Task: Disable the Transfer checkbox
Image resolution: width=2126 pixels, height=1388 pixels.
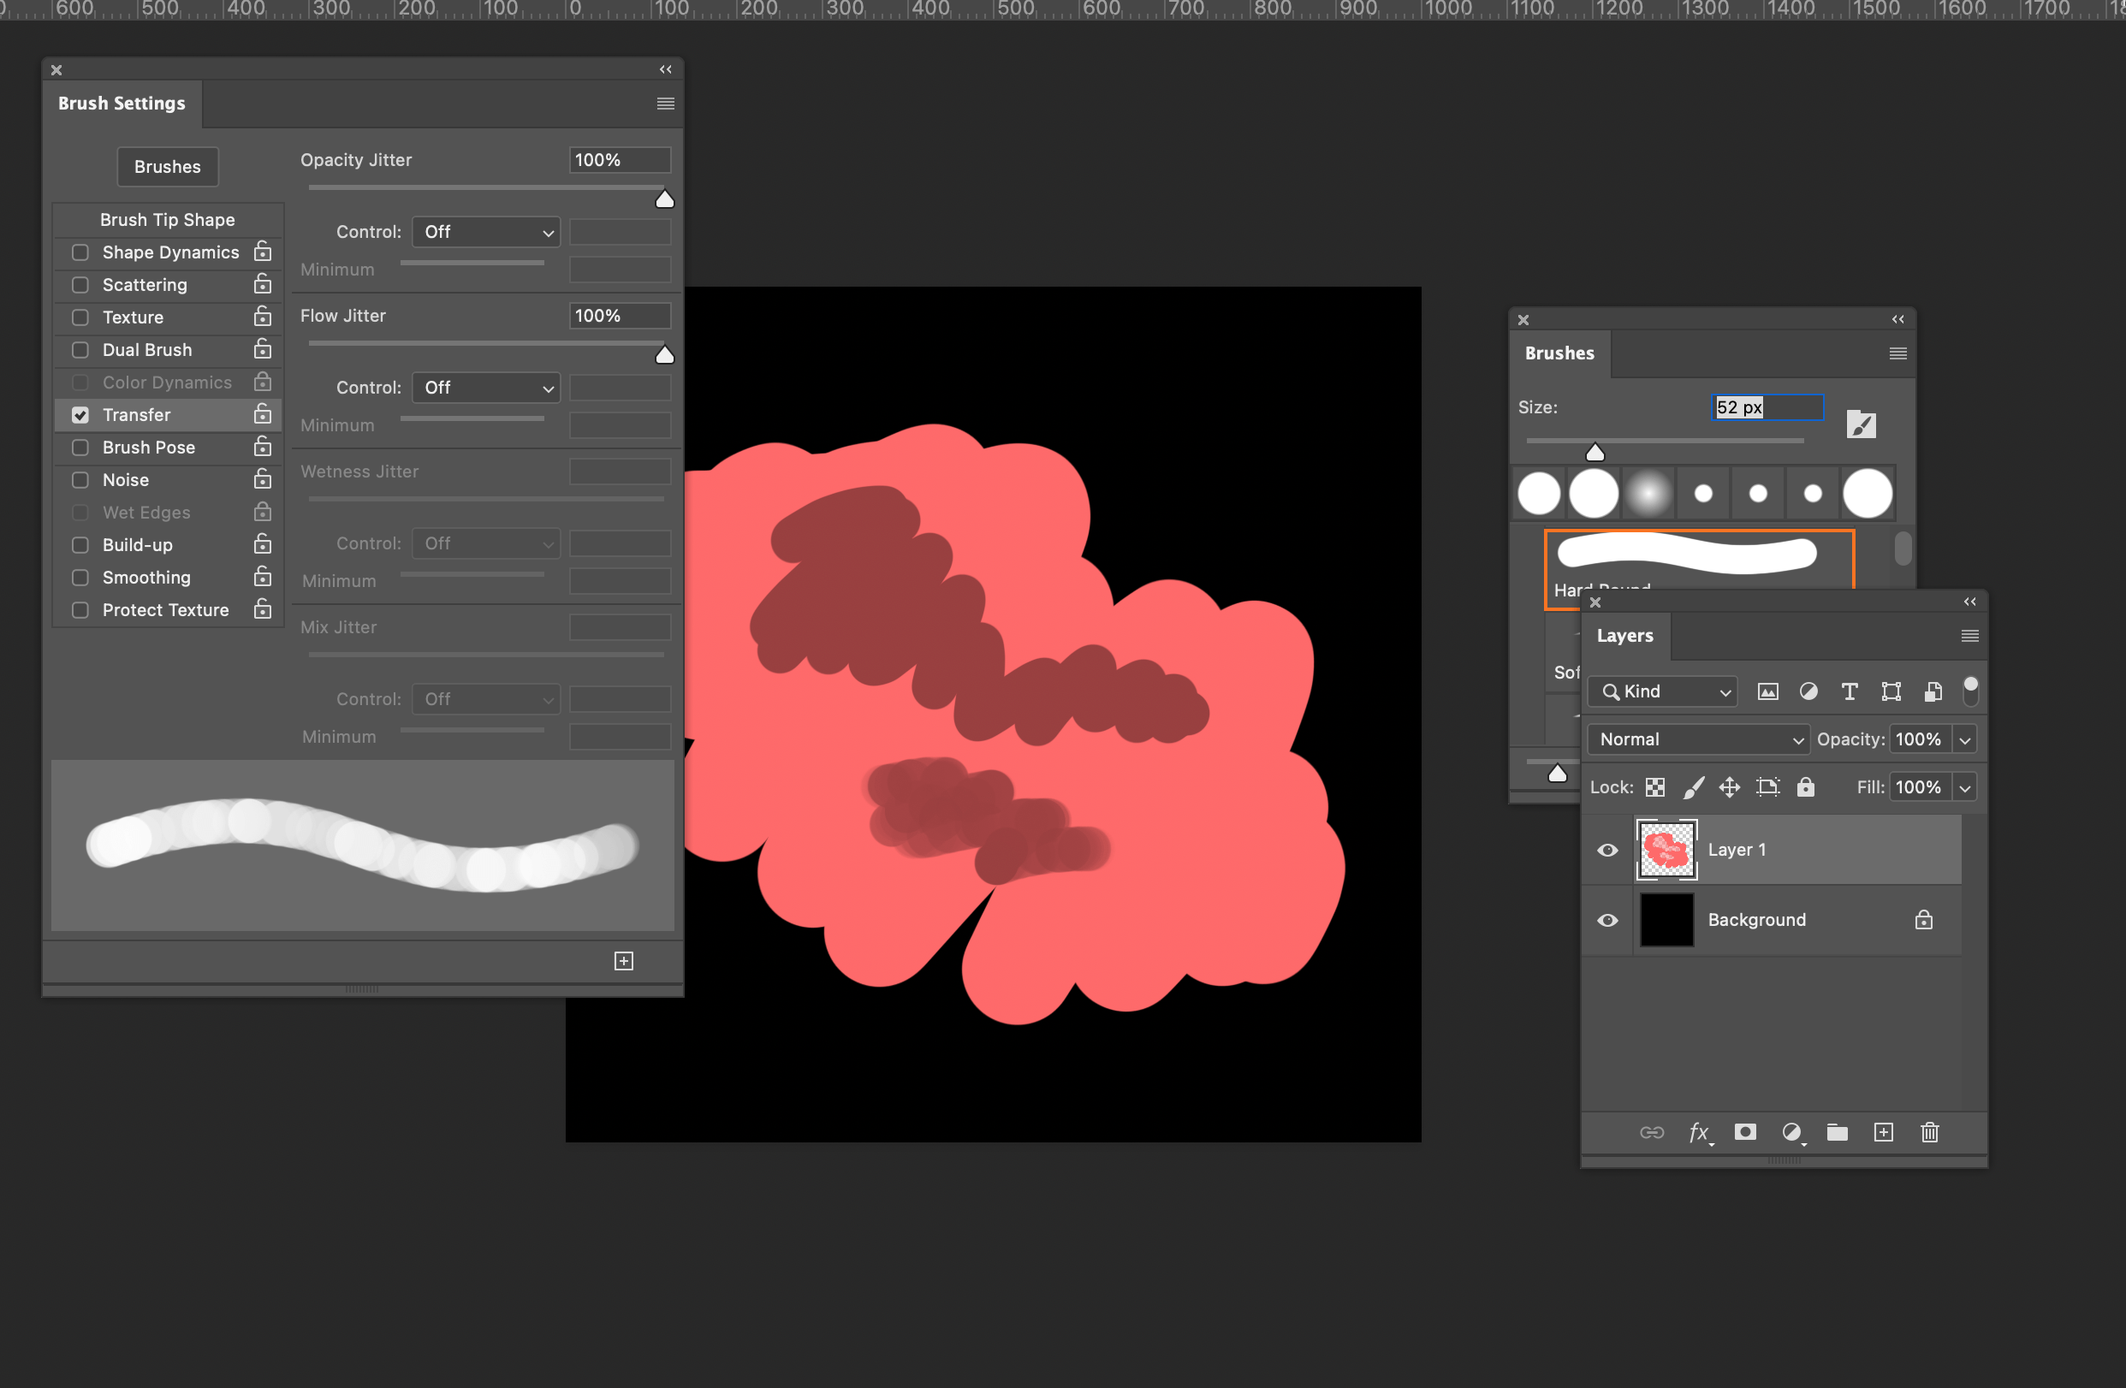Action: tap(80, 414)
